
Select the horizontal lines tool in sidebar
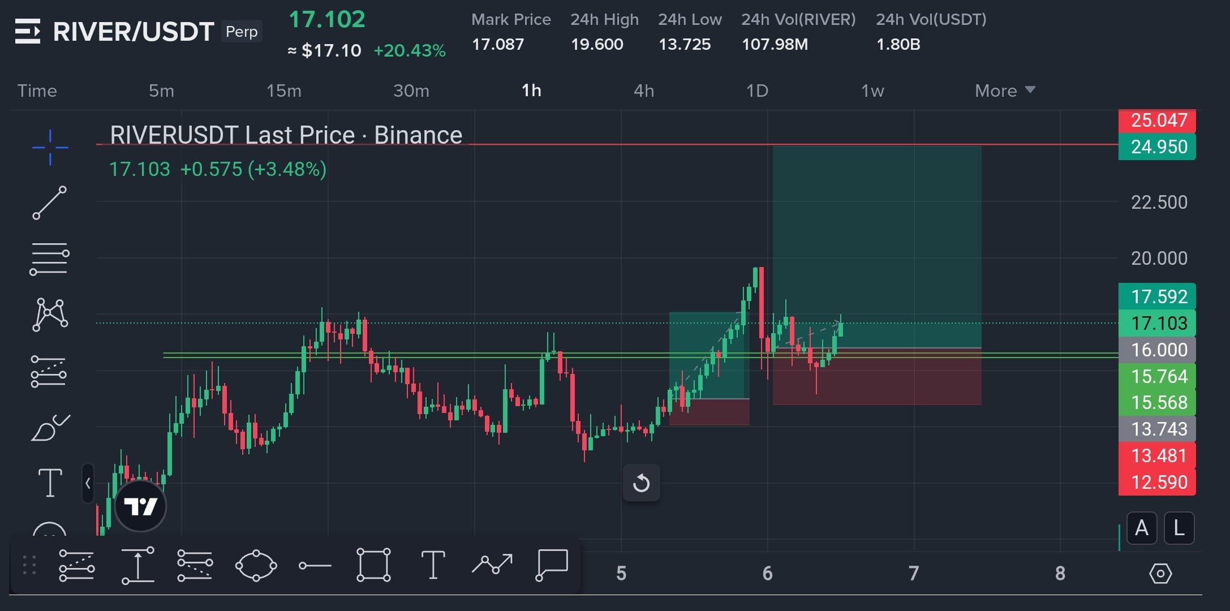[50, 259]
